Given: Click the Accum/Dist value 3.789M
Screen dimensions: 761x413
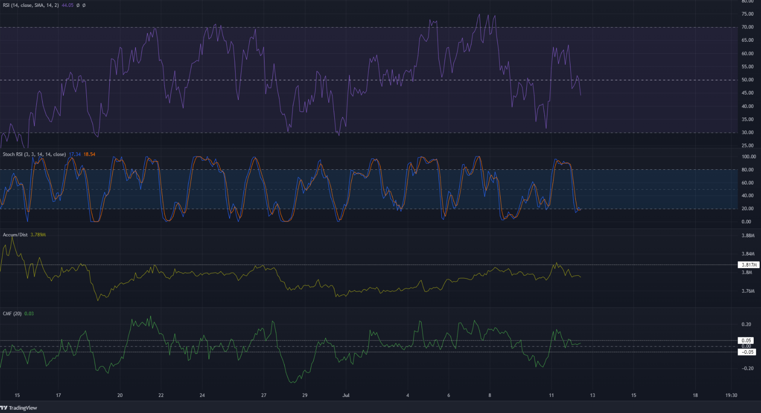Looking at the screenshot, I should 38,235.
